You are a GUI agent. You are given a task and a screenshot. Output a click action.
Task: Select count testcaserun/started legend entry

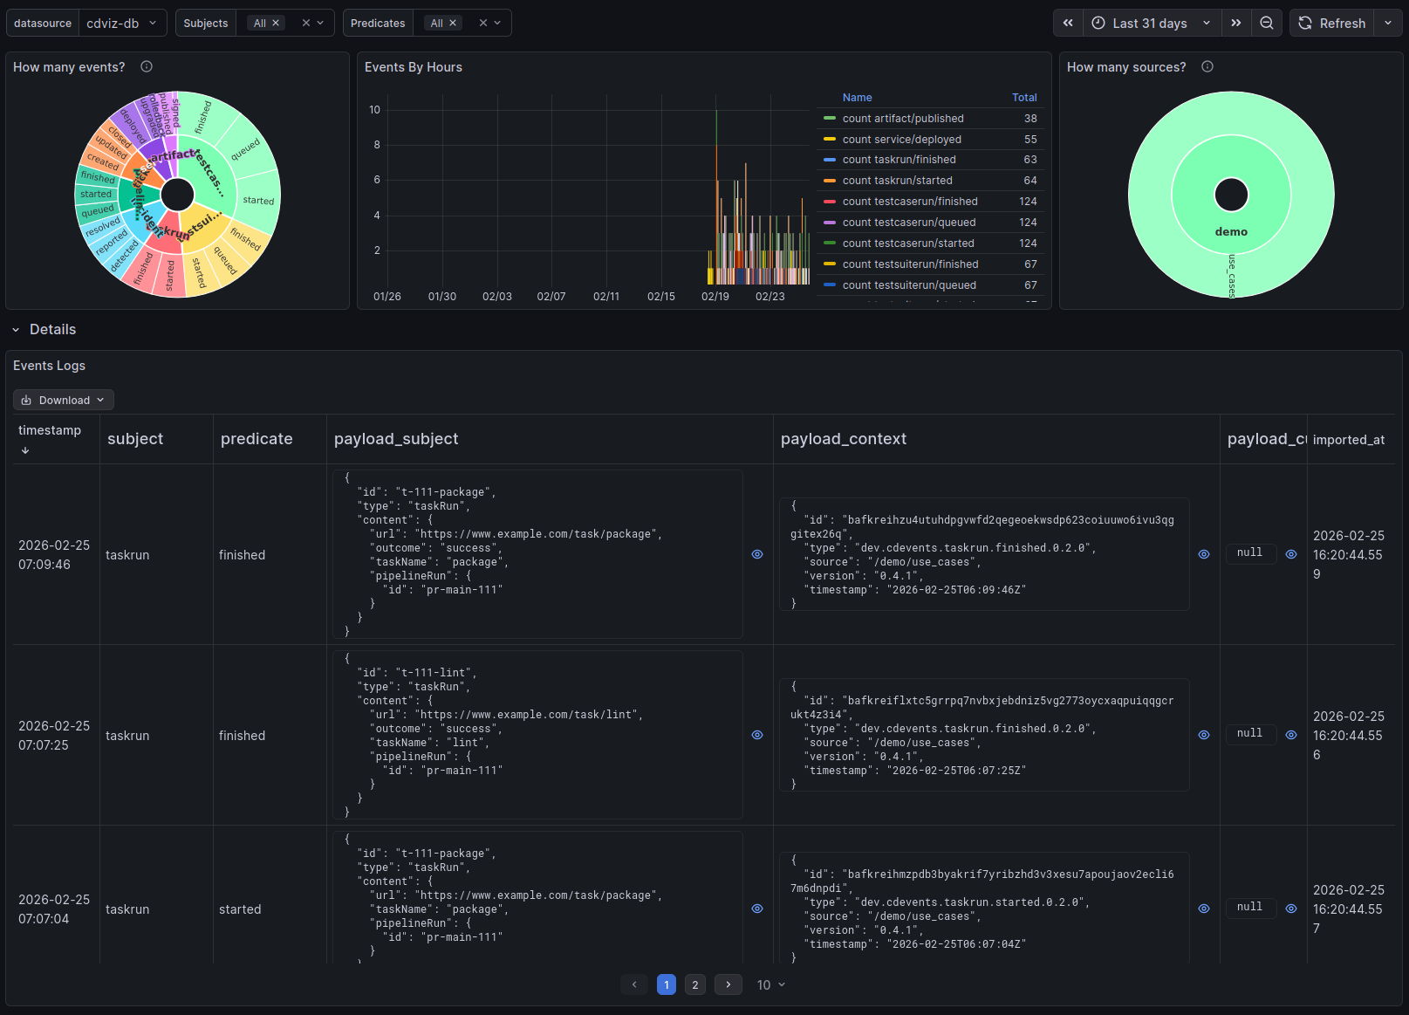tap(908, 243)
